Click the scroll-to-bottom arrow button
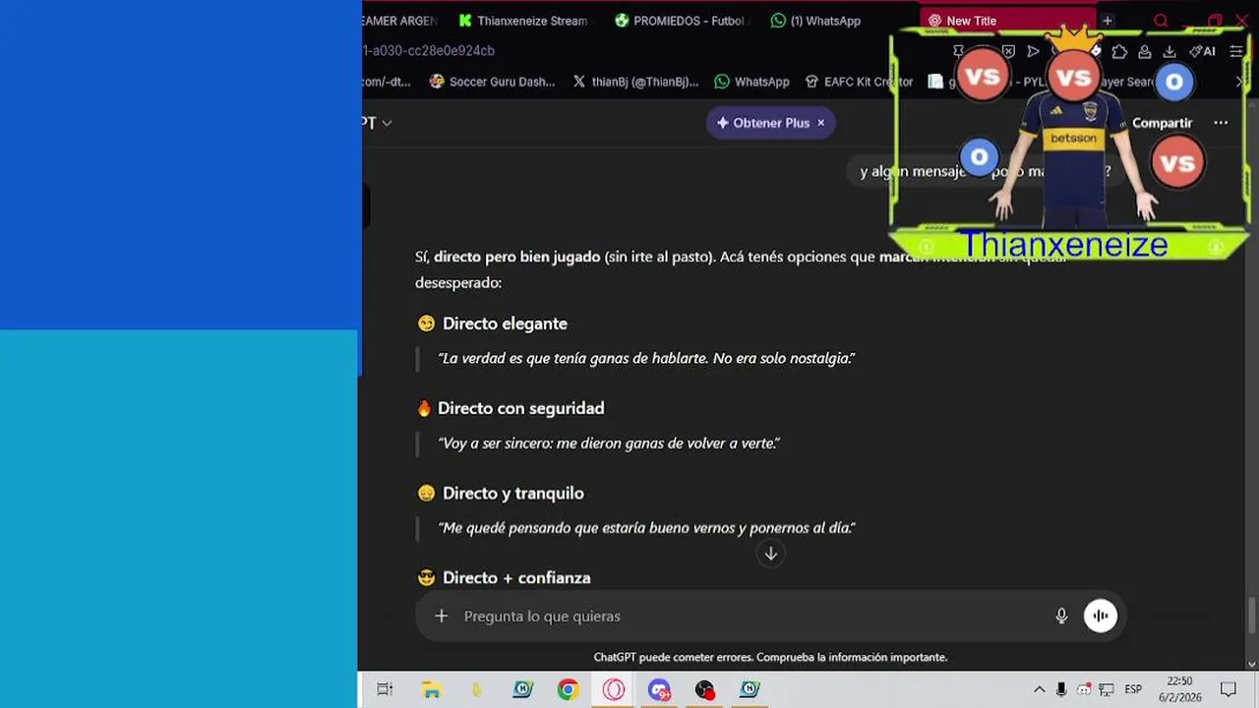 [x=771, y=554]
